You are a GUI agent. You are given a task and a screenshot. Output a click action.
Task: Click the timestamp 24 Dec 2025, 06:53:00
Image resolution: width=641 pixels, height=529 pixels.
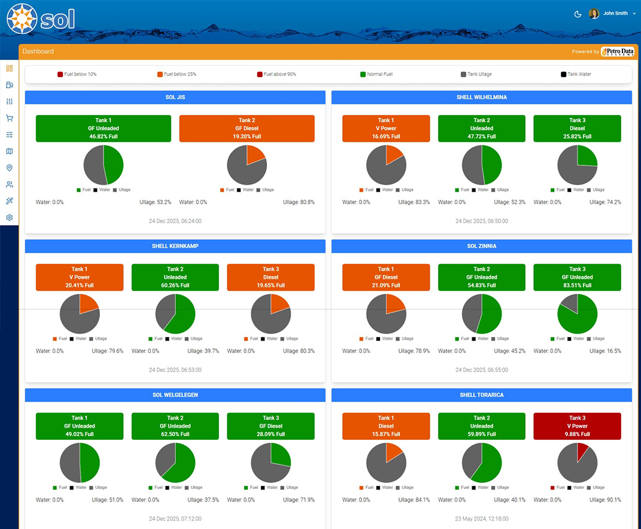(x=175, y=370)
